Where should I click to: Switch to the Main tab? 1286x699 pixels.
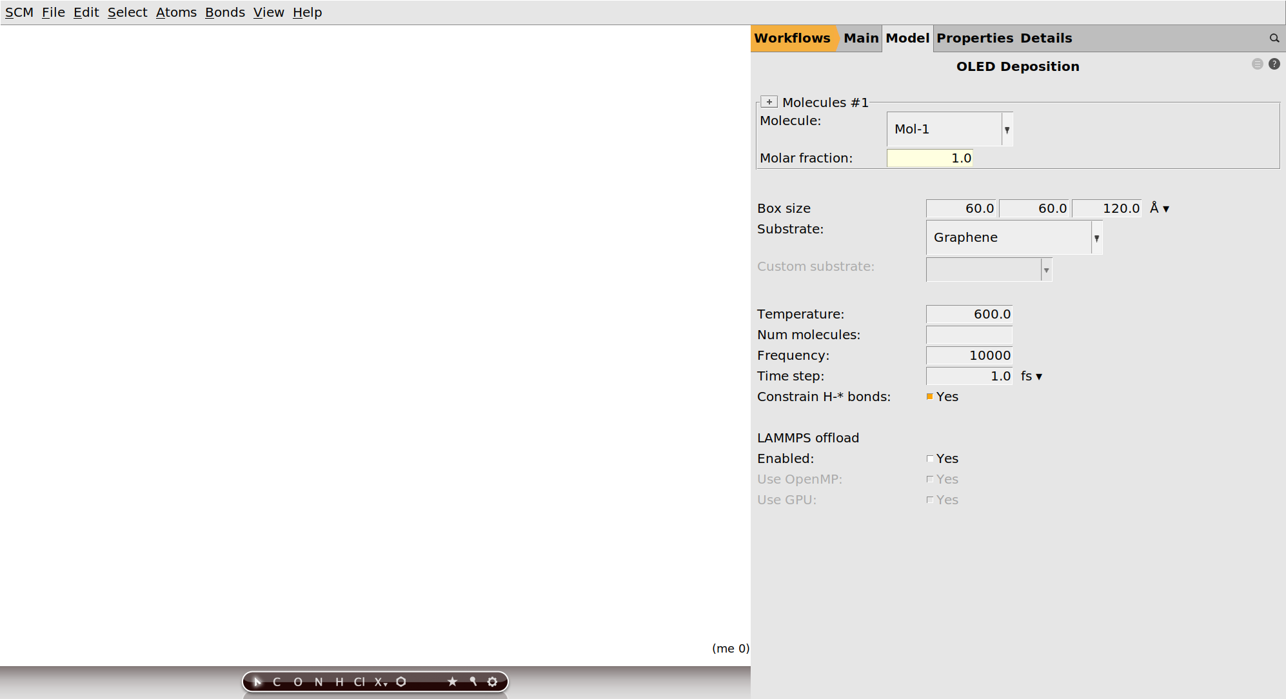pyautogui.click(x=861, y=38)
